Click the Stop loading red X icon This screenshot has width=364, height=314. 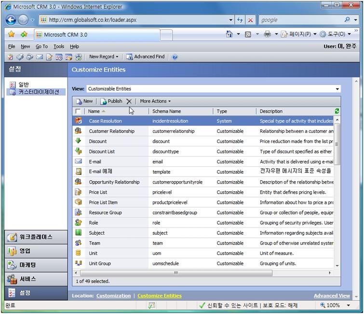(251, 20)
